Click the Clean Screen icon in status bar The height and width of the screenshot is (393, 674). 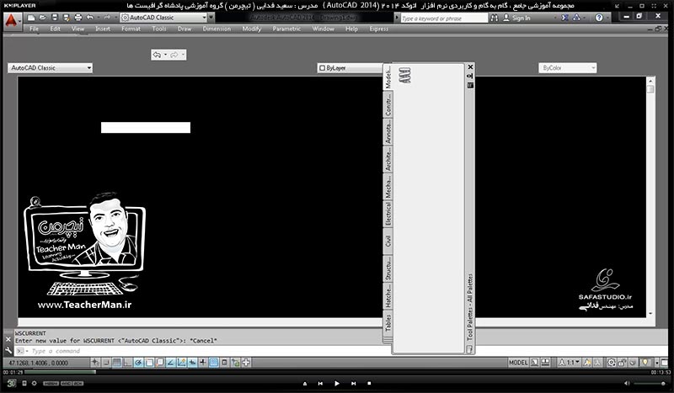point(663,363)
